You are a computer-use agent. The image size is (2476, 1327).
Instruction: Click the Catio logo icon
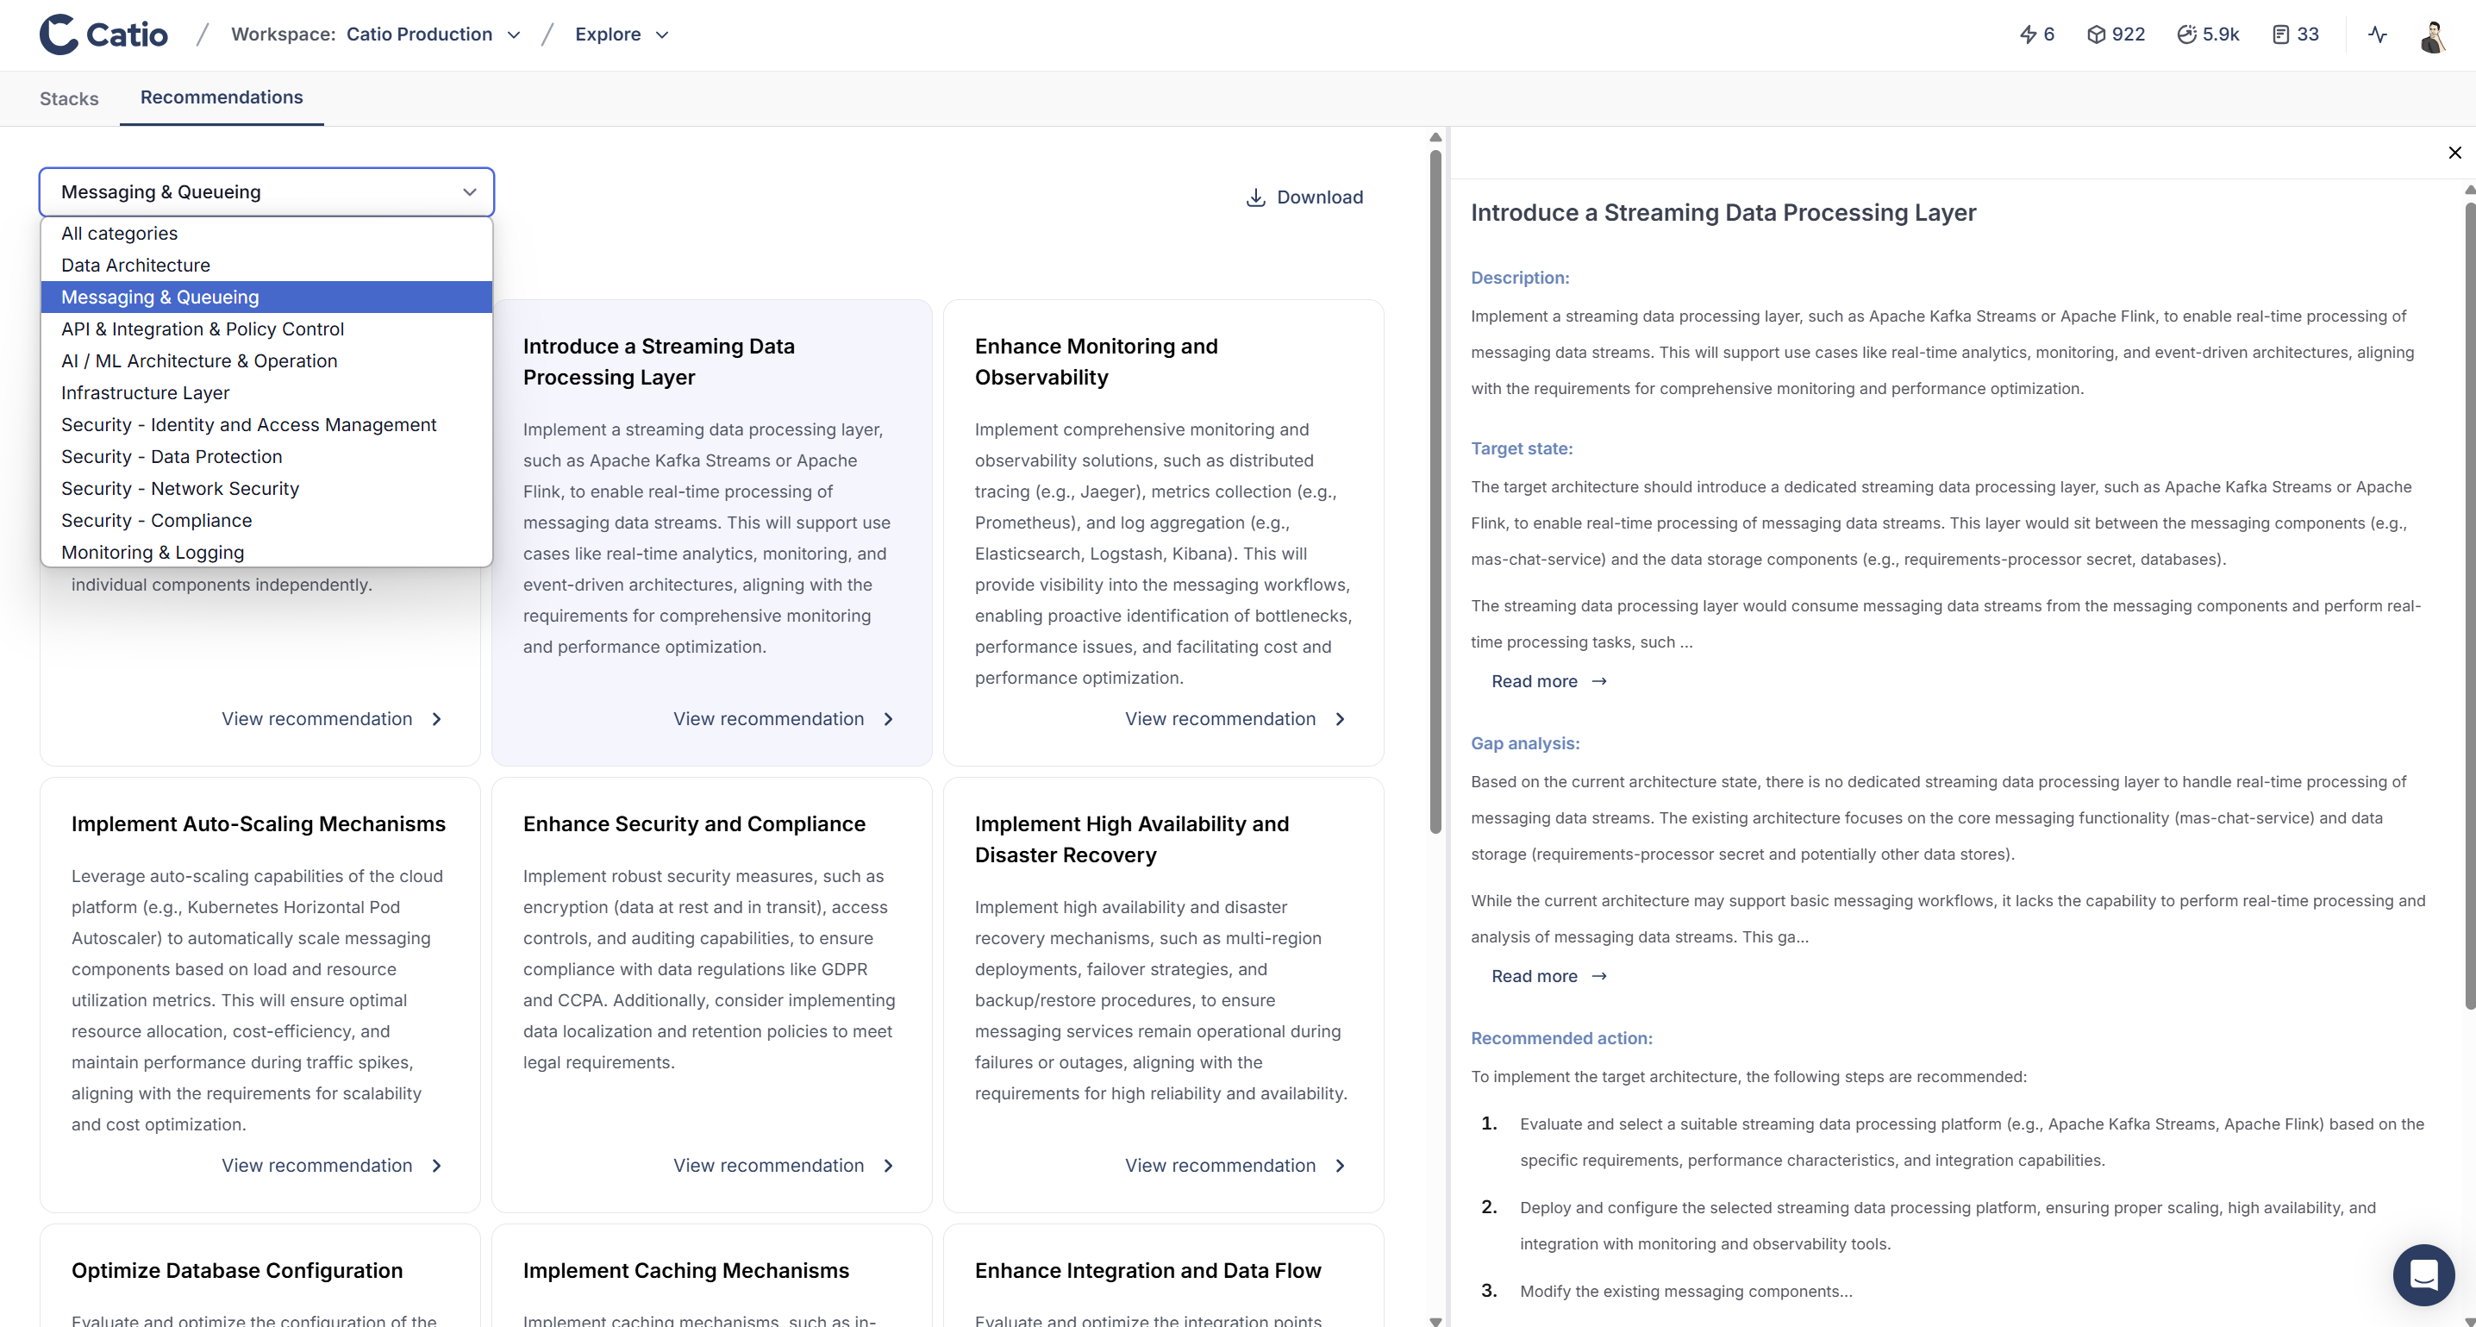[x=58, y=34]
